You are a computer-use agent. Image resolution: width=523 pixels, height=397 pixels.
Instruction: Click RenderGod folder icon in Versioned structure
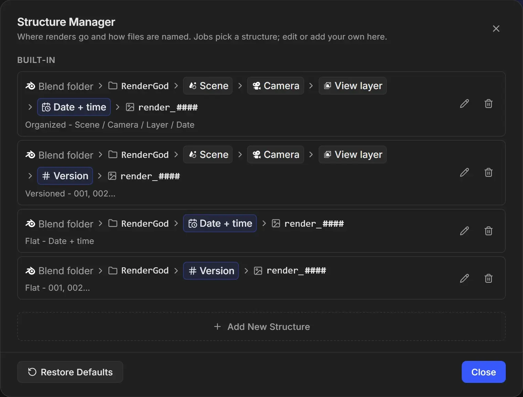pyautogui.click(x=113, y=154)
